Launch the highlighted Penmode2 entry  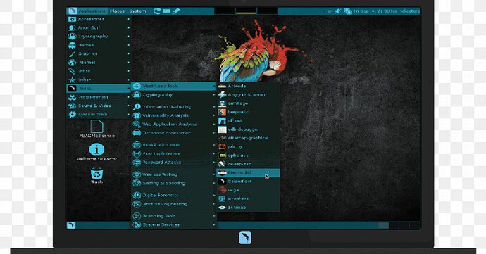coord(248,173)
